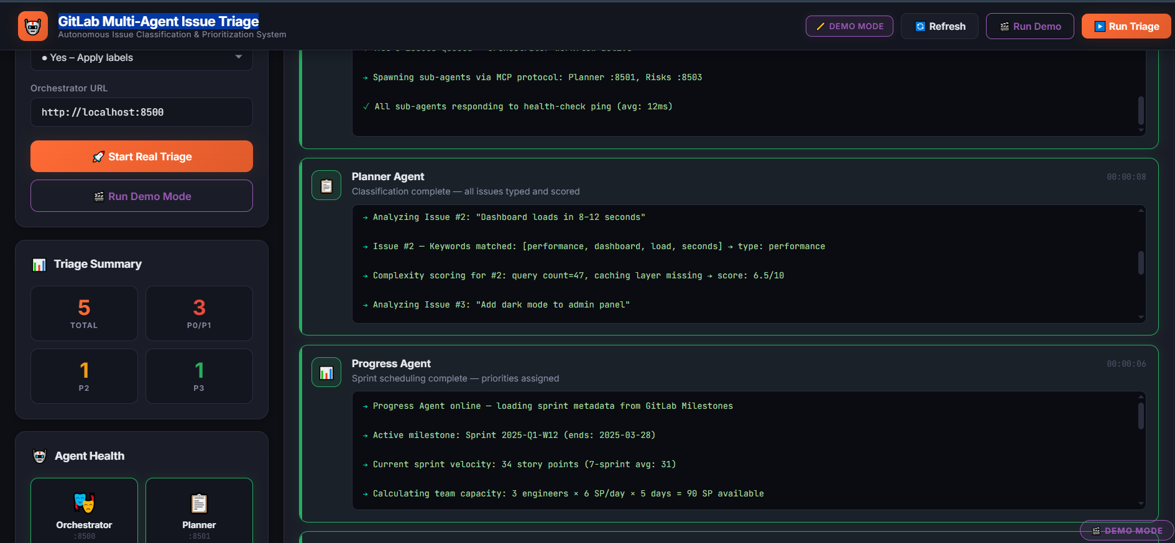Viewport: 1175px width, 543px height.
Task: Click the floating DEMO MODE badge at bottom
Action: (x=1127, y=531)
